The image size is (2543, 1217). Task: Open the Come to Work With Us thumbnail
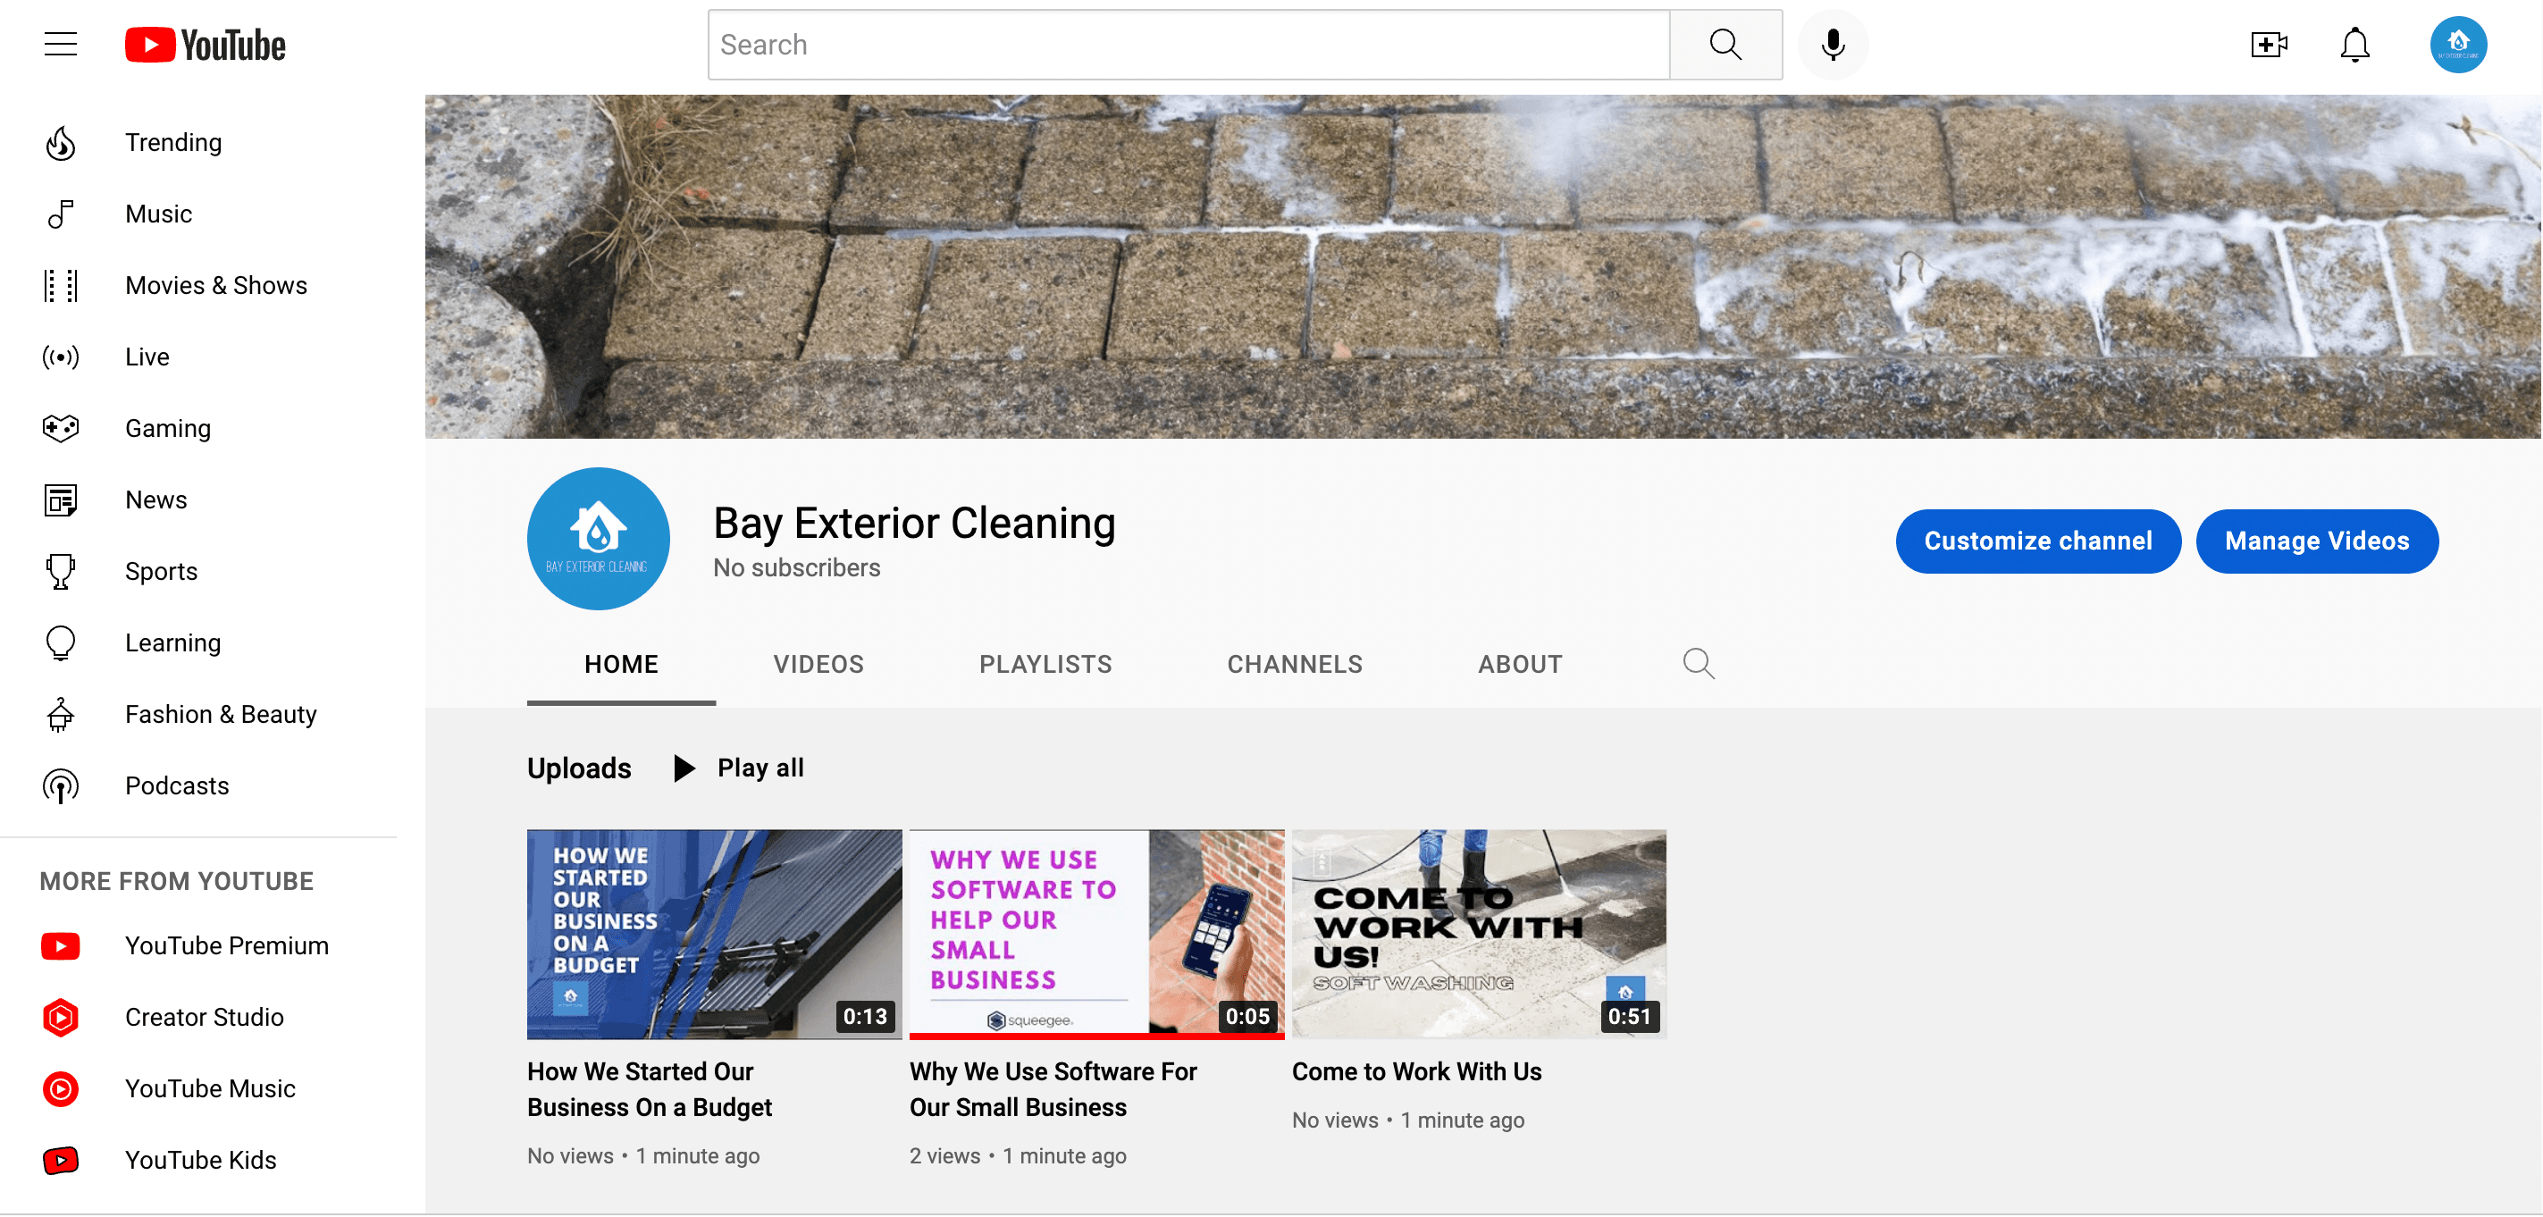pyautogui.click(x=1479, y=934)
